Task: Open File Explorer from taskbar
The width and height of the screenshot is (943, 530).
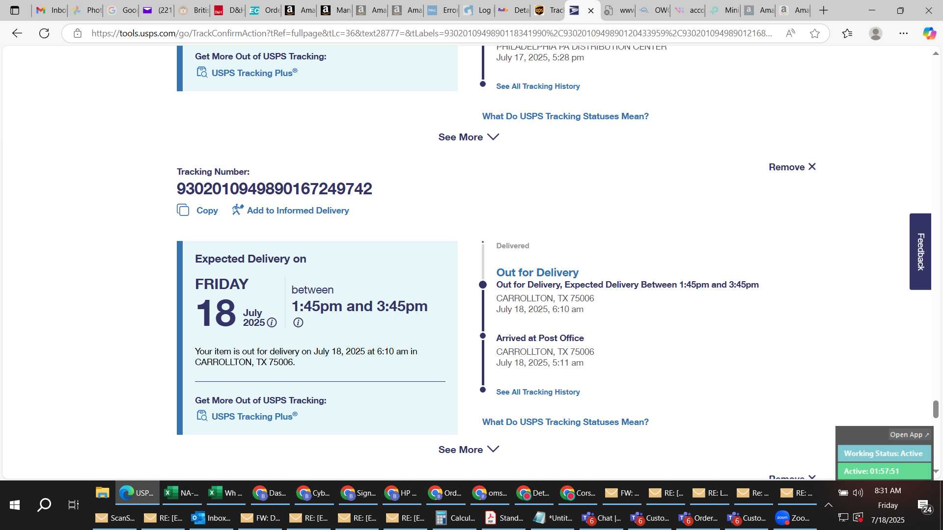Action: click(x=102, y=493)
